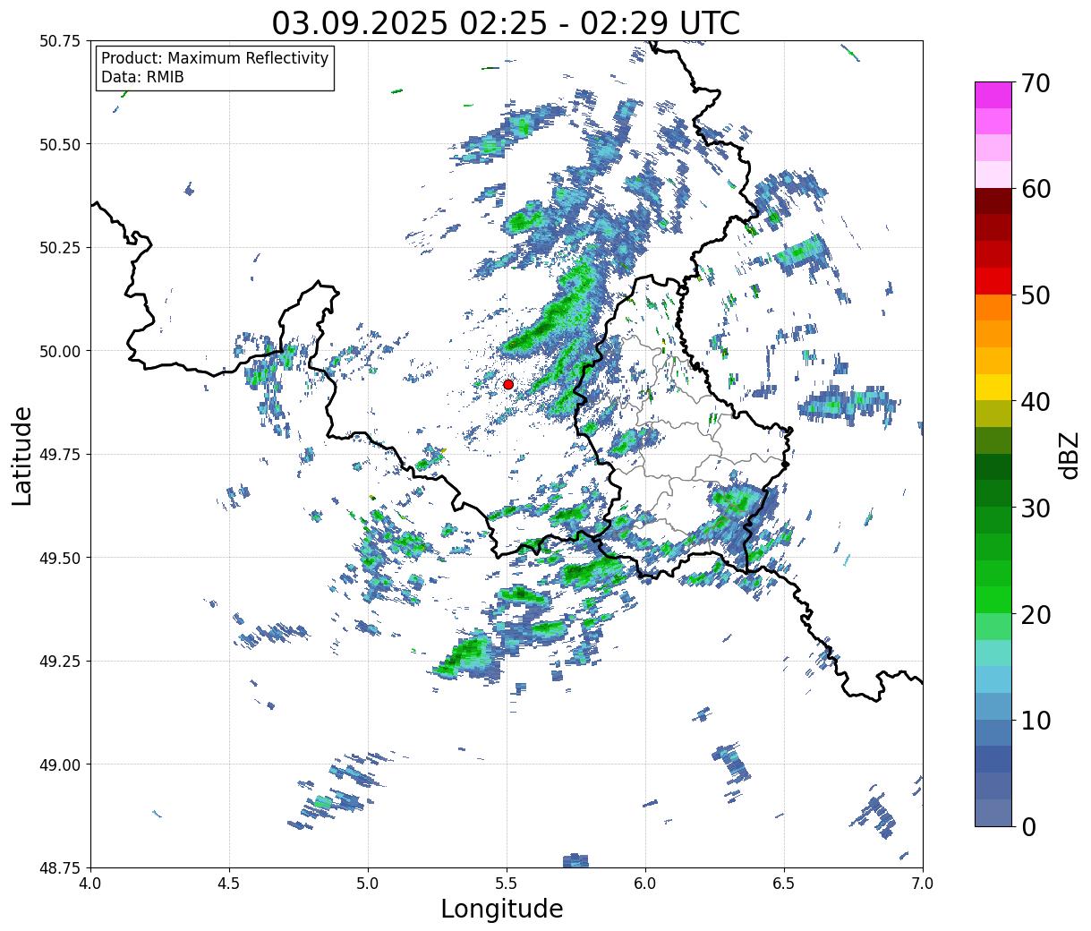Click the latitude tick label 50.00
The width and height of the screenshot is (1091, 931).
(x=59, y=351)
